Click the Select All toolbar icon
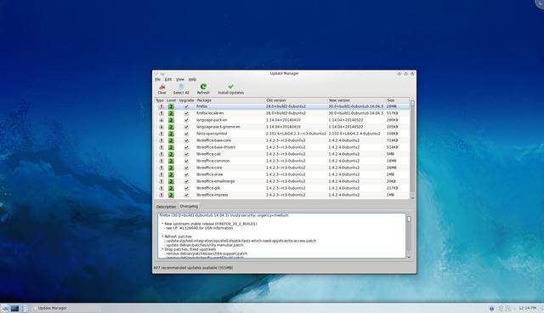 181,87
